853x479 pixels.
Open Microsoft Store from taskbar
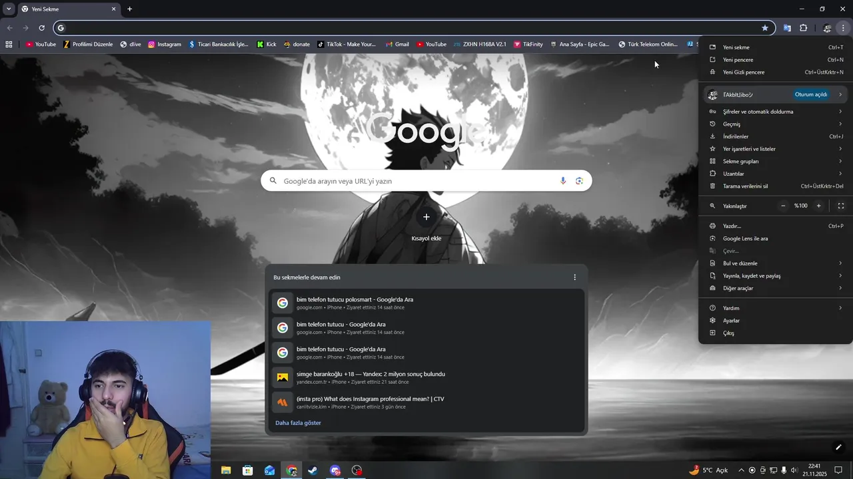tap(248, 470)
